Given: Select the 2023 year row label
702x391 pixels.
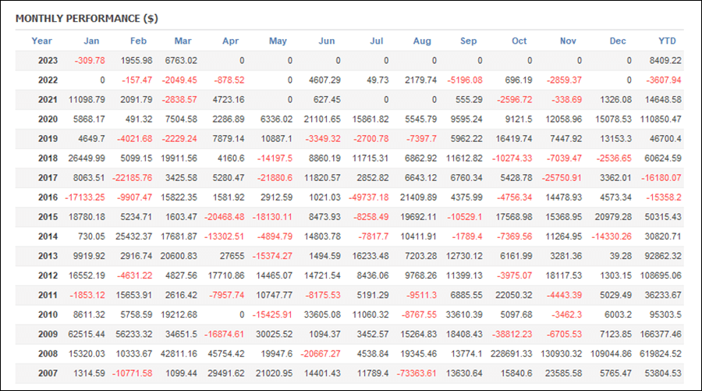Looking at the screenshot, I should (48, 60).
